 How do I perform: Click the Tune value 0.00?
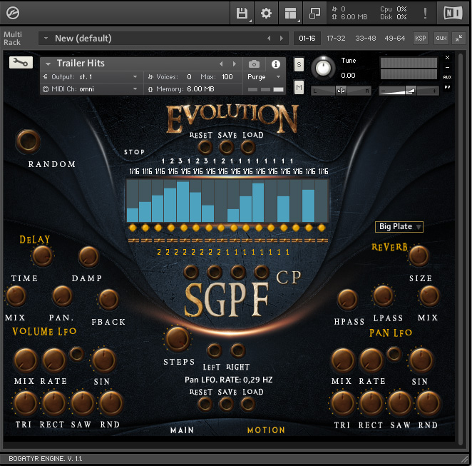click(x=348, y=76)
